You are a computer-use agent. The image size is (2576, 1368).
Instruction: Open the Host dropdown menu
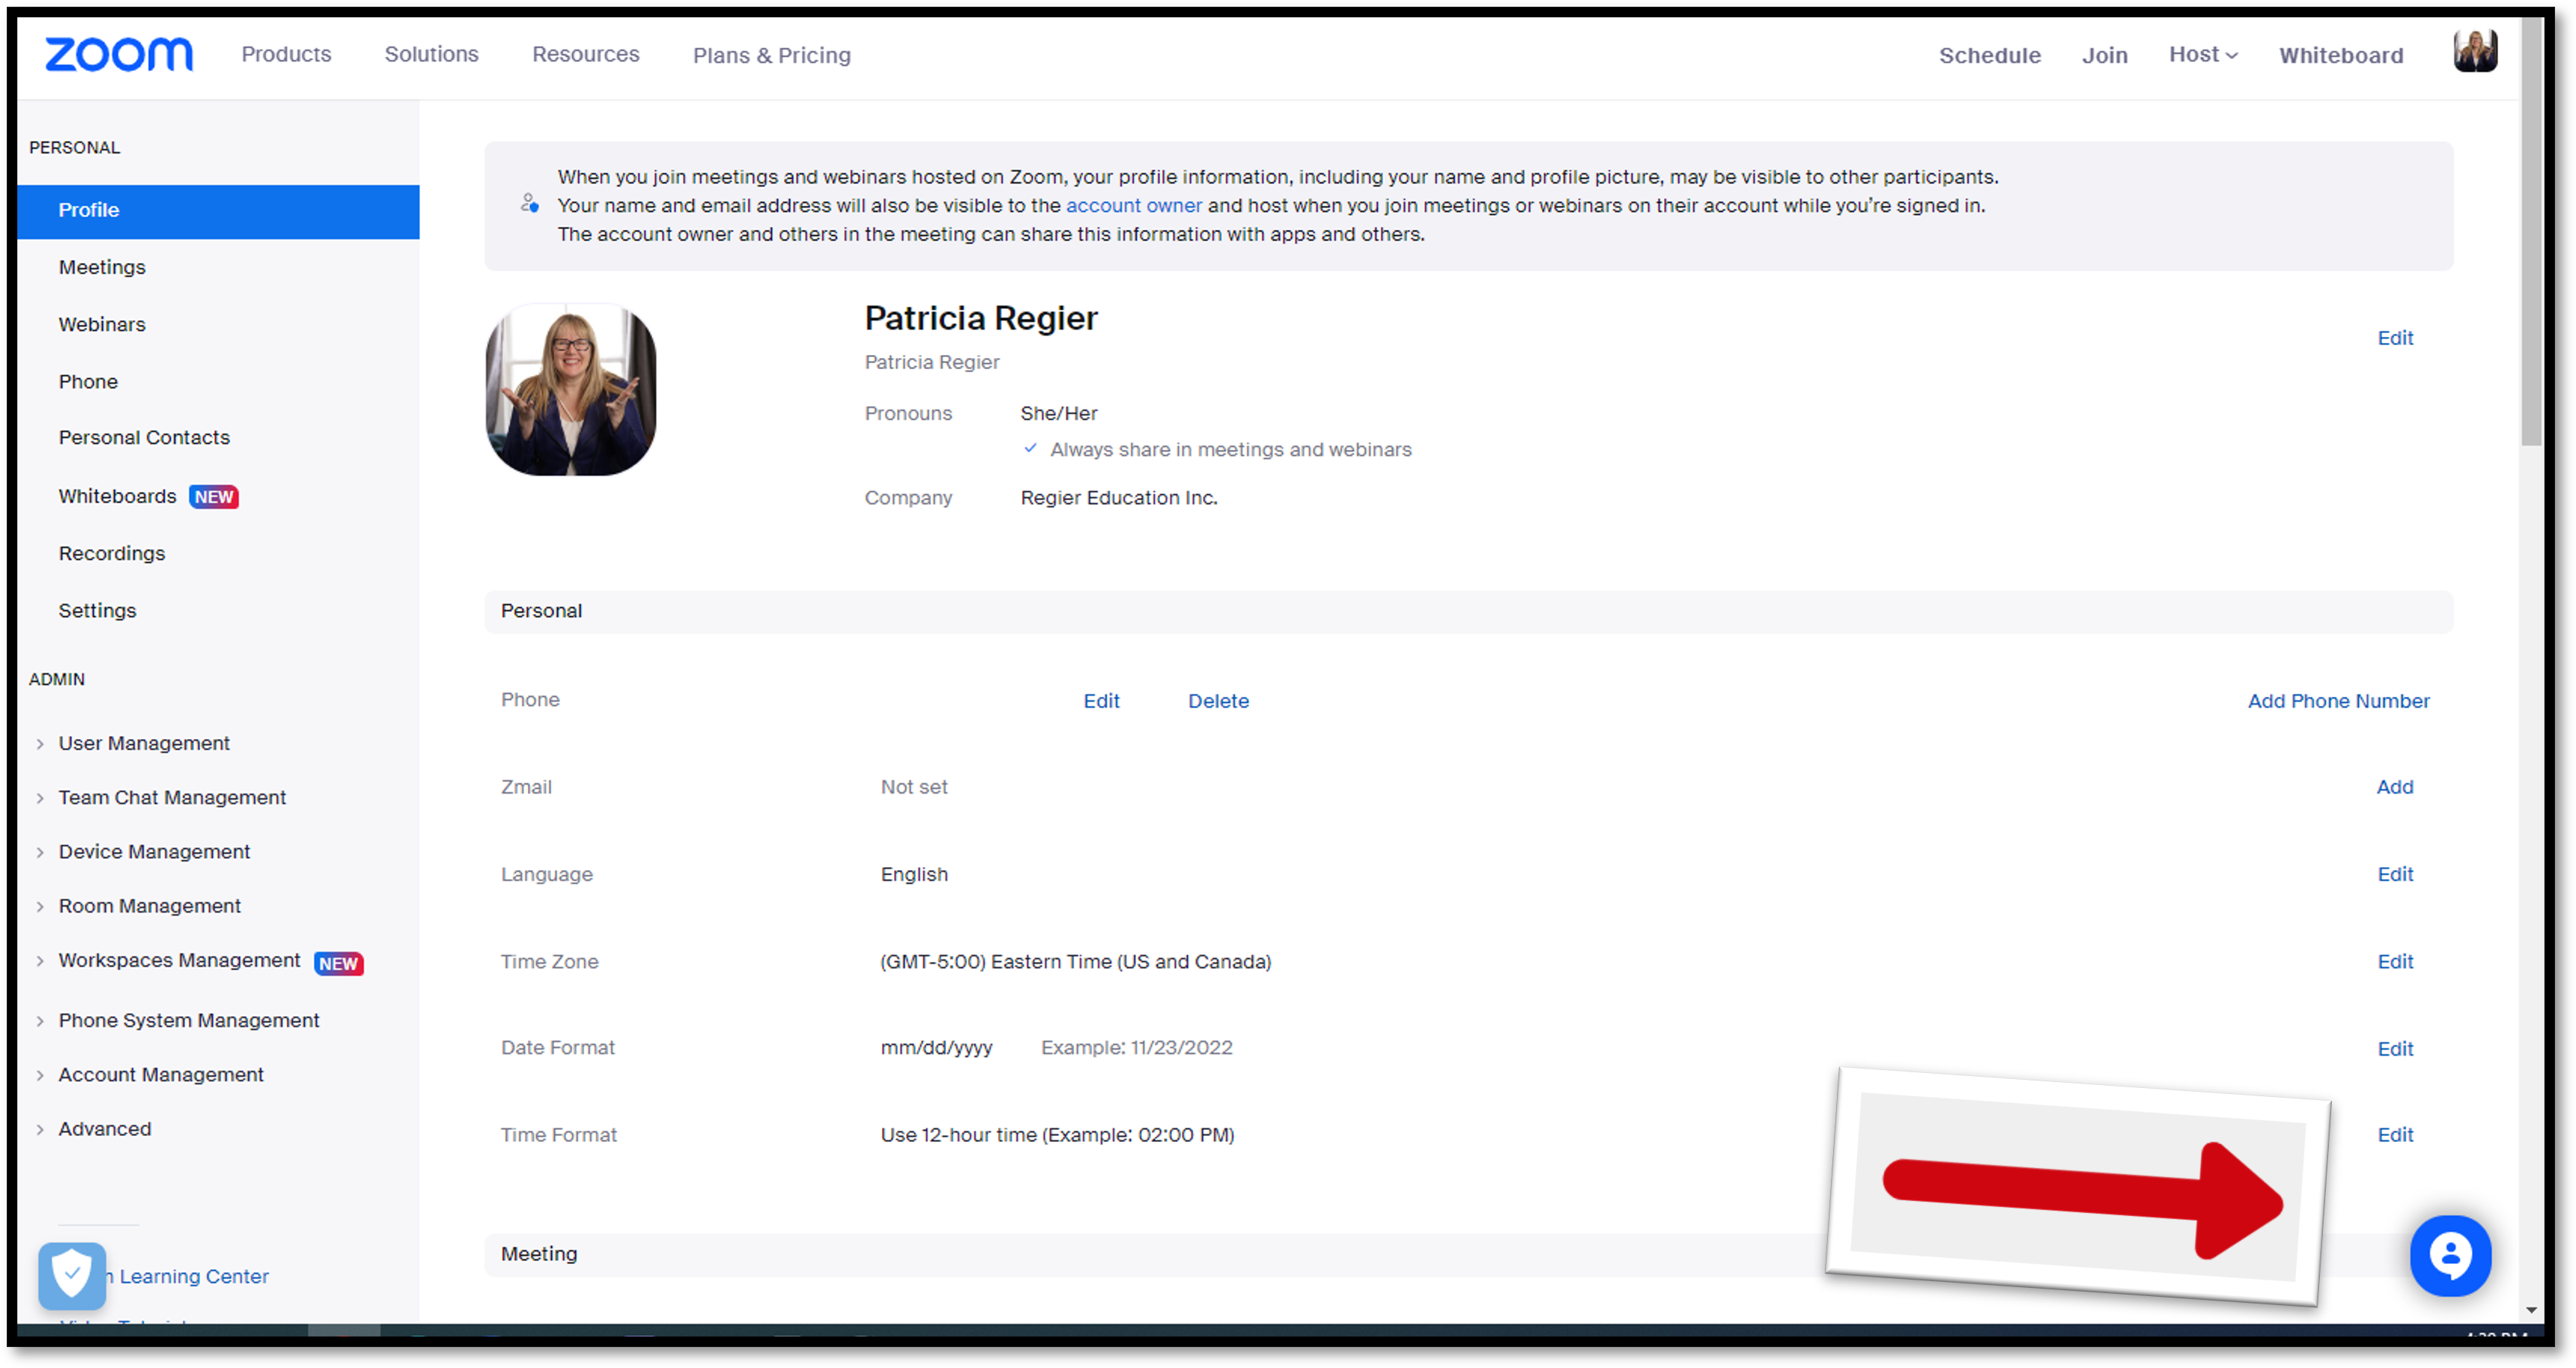pos(2202,54)
